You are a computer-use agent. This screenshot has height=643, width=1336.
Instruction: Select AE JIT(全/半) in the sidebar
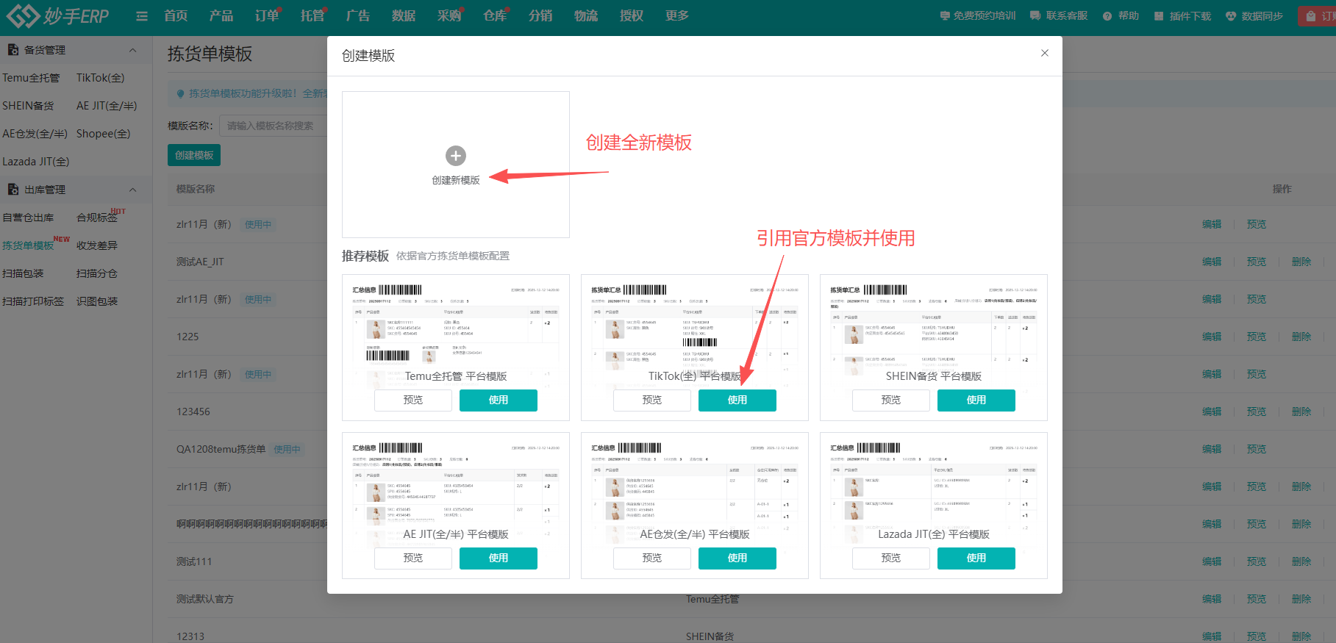point(107,106)
